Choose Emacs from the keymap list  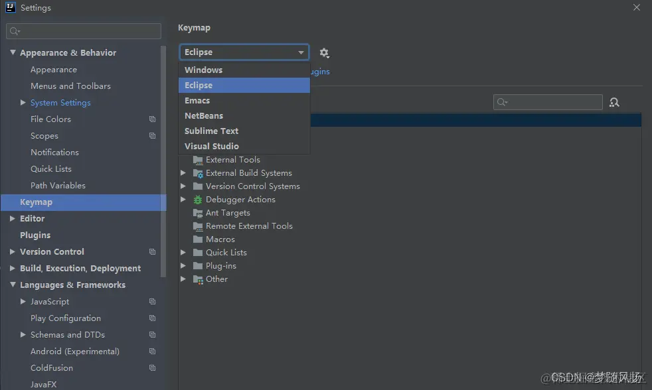click(244, 101)
